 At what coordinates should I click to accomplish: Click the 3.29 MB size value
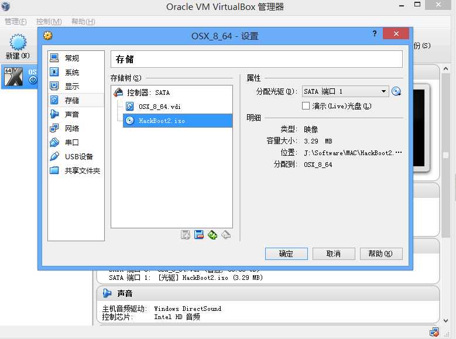318,141
